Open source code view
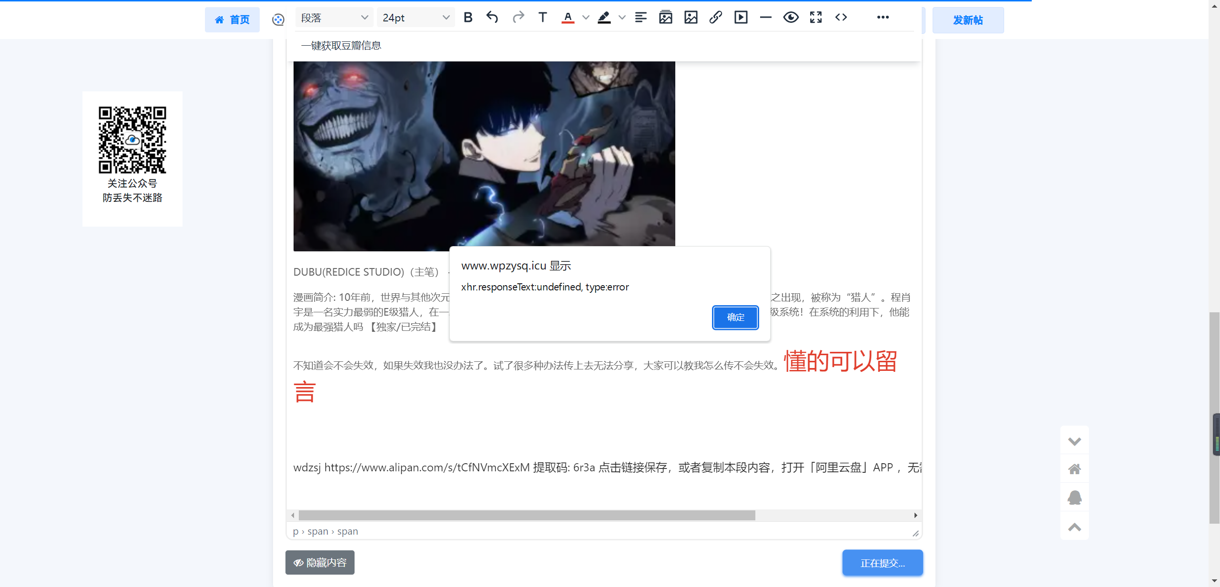 click(841, 18)
